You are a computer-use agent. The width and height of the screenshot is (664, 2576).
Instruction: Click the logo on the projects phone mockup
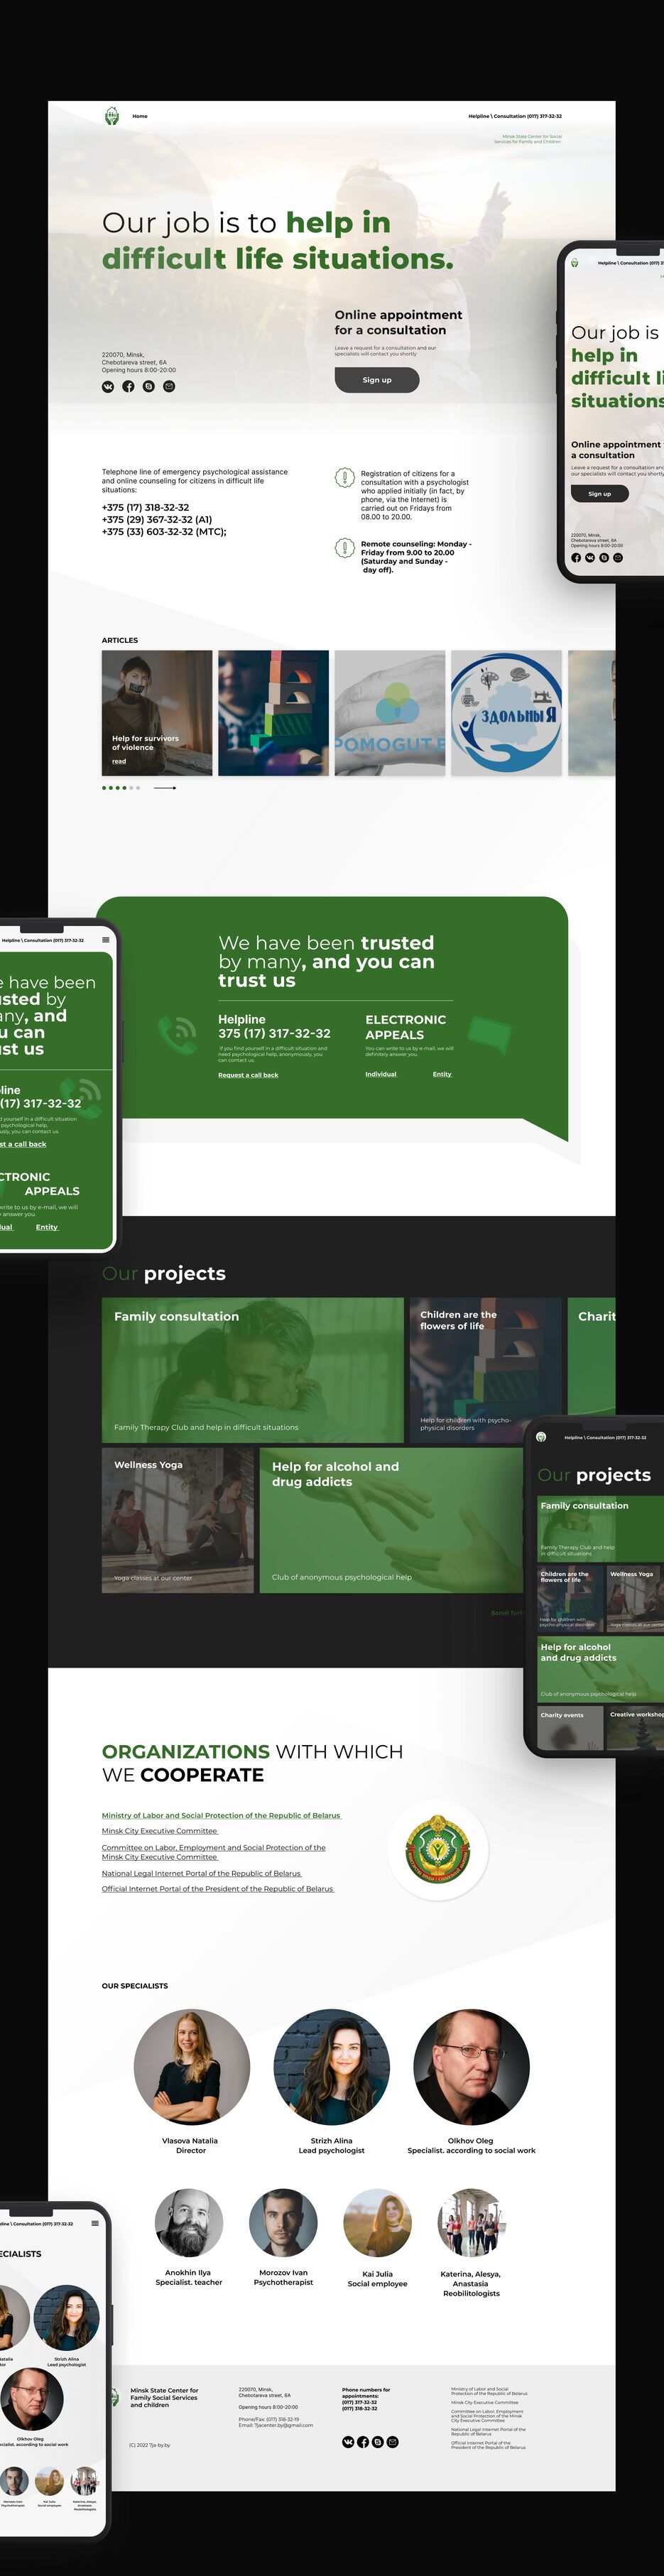pos(541,1437)
